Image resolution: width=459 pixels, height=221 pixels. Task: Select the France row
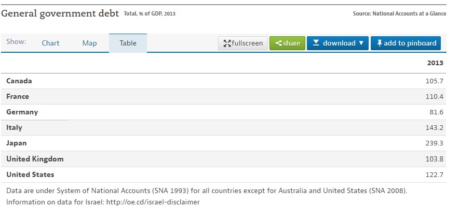coord(223,97)
